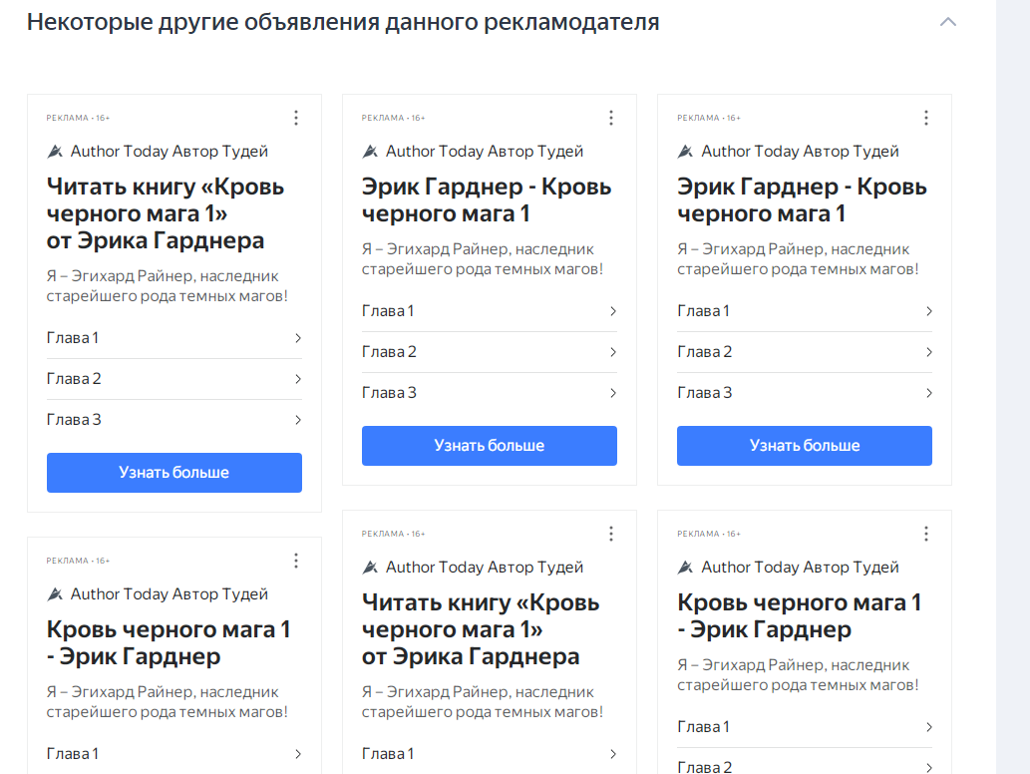Viewport: 1030px width, 774px height.
Task: Select Глава 1 row in bottom-right ad
Action: (x=804, y=727)
